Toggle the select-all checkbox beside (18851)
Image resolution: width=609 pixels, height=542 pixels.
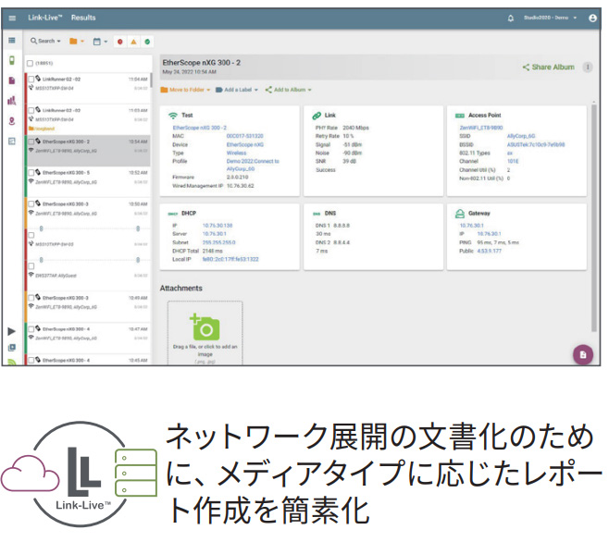pos(30,63)
